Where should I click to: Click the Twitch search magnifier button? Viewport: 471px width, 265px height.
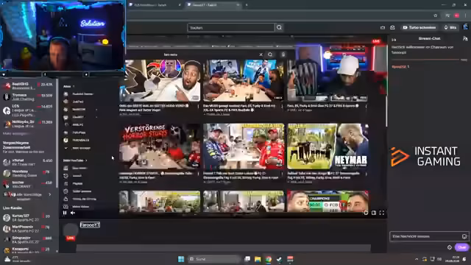(x=280, y=28)
